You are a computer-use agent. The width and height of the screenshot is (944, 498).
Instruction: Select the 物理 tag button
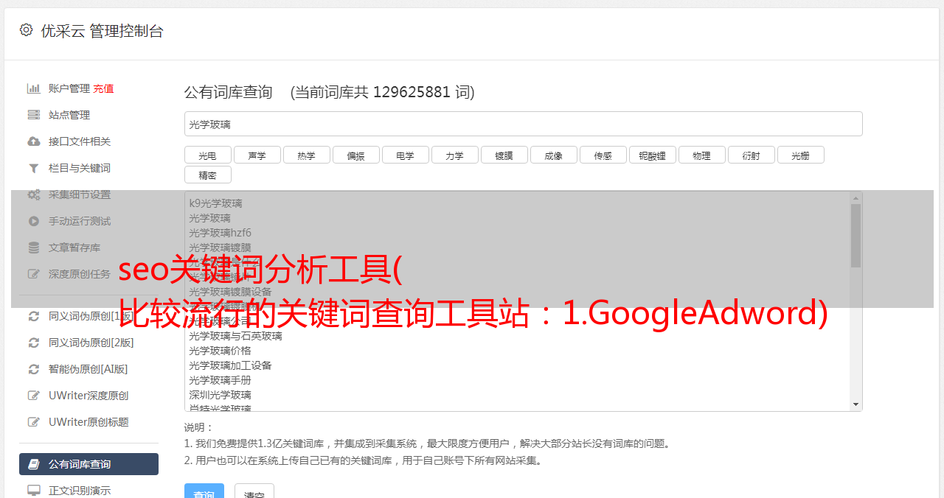[701, 155]
